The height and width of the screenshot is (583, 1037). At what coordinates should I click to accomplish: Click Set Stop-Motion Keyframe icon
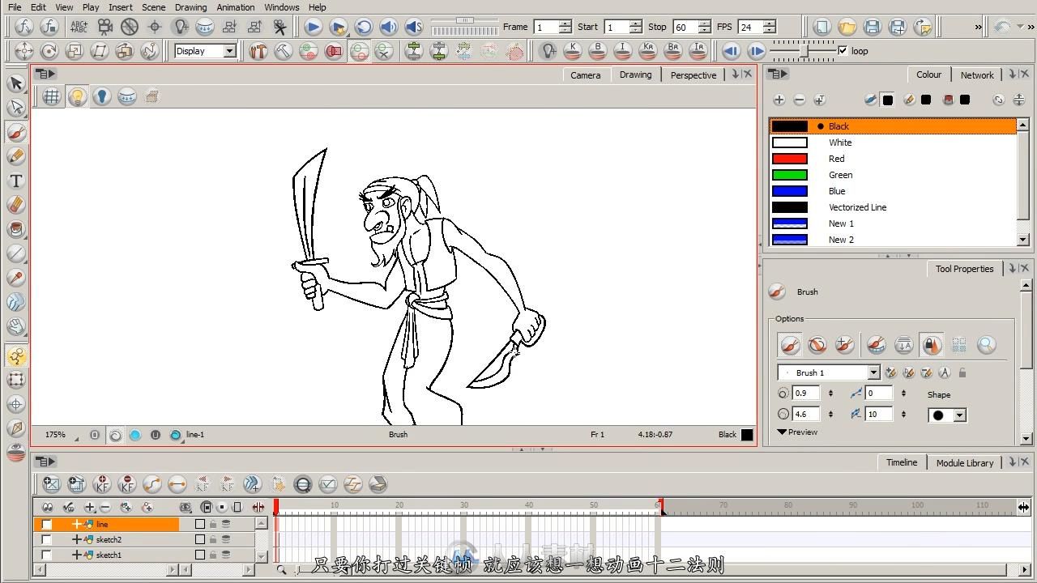(177, 484)
